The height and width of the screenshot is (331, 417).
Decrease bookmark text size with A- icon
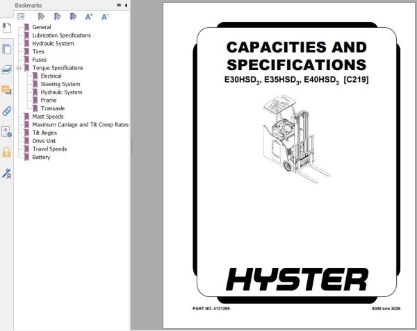(105, 17)
